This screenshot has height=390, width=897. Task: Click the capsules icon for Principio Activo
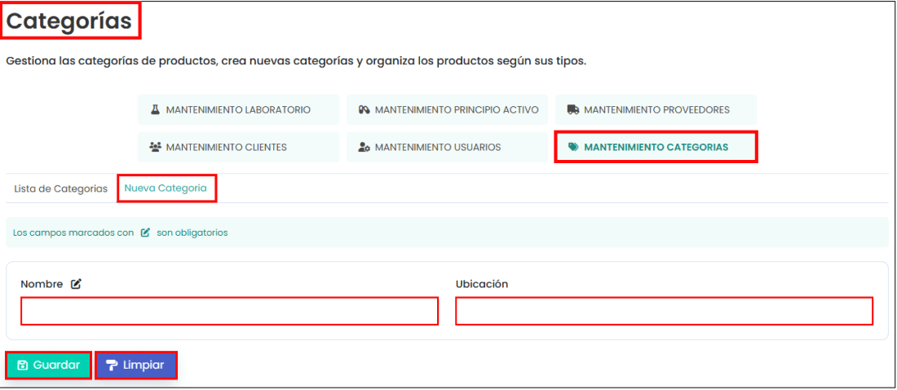[x=364, y=110]
